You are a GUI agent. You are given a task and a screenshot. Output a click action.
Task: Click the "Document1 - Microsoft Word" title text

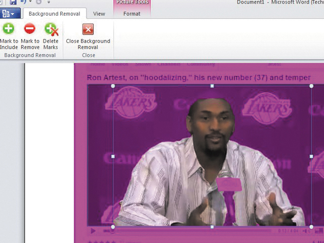tap(280, 2)
